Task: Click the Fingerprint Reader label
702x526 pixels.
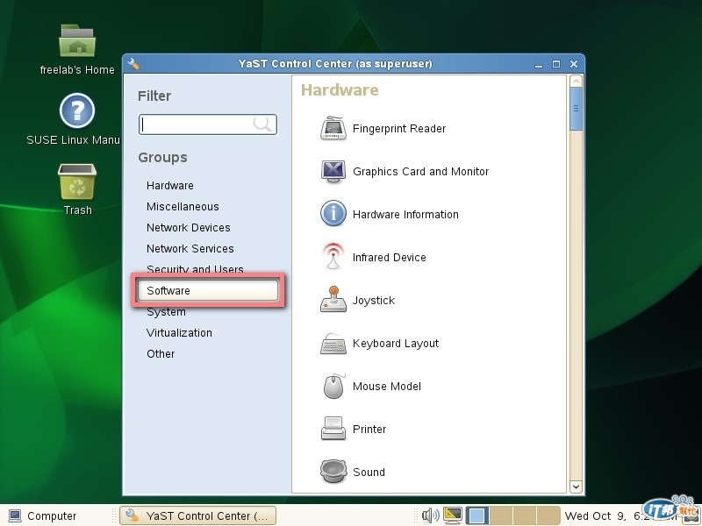Action: click(x=399, y=129)
